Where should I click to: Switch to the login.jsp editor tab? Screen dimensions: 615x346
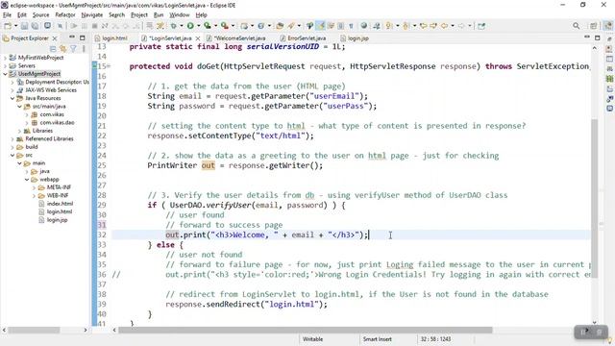[355, 38]
